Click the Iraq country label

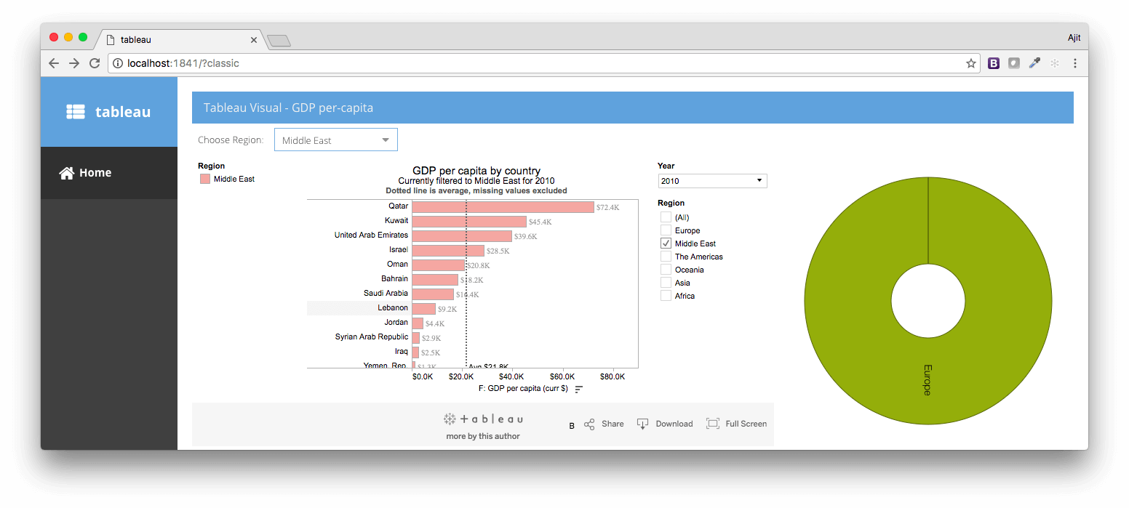point(402,352)
